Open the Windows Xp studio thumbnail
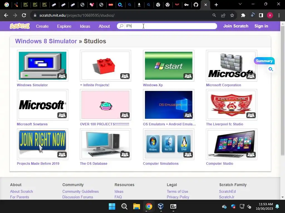Screen dimensions: 285x213 click(168, 66)
